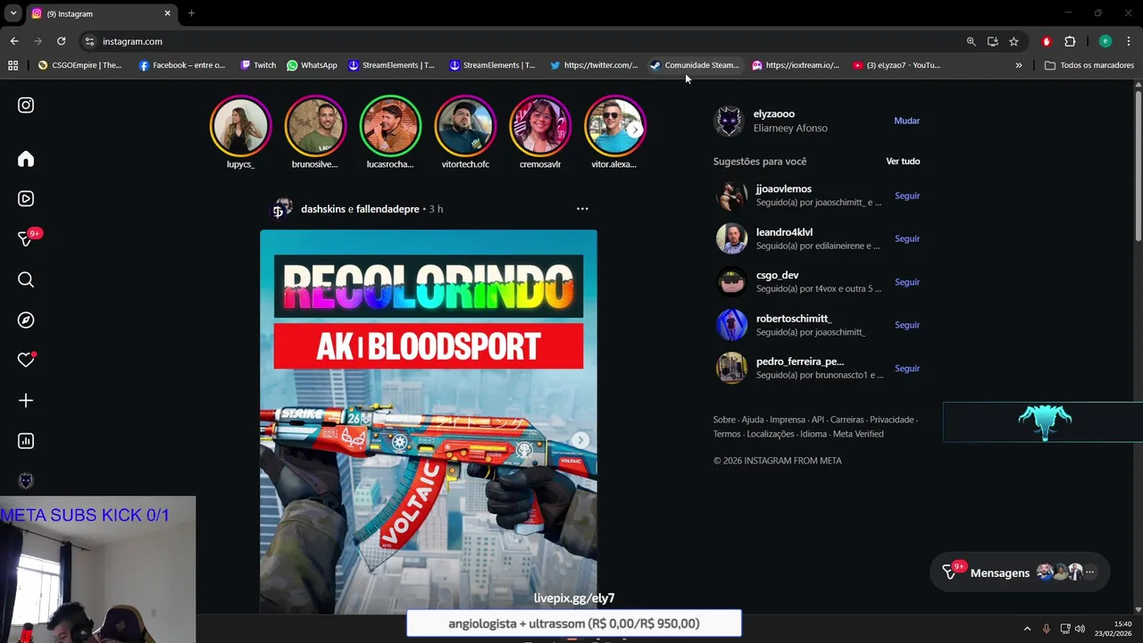The height and width of the screenshot is (643, 1143).
Task: Open Comunidade Steam bookmark
Action: click(x=694, y=65)
